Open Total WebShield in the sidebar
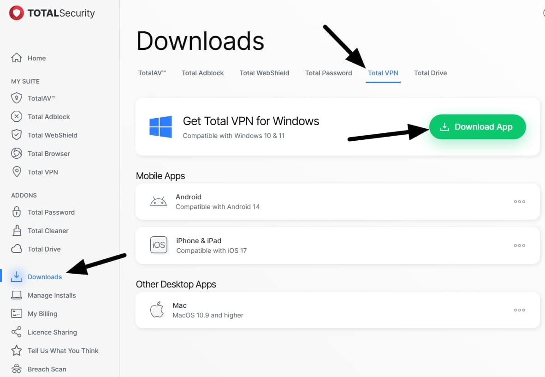 pyautogui.click(x=53, y=135)
